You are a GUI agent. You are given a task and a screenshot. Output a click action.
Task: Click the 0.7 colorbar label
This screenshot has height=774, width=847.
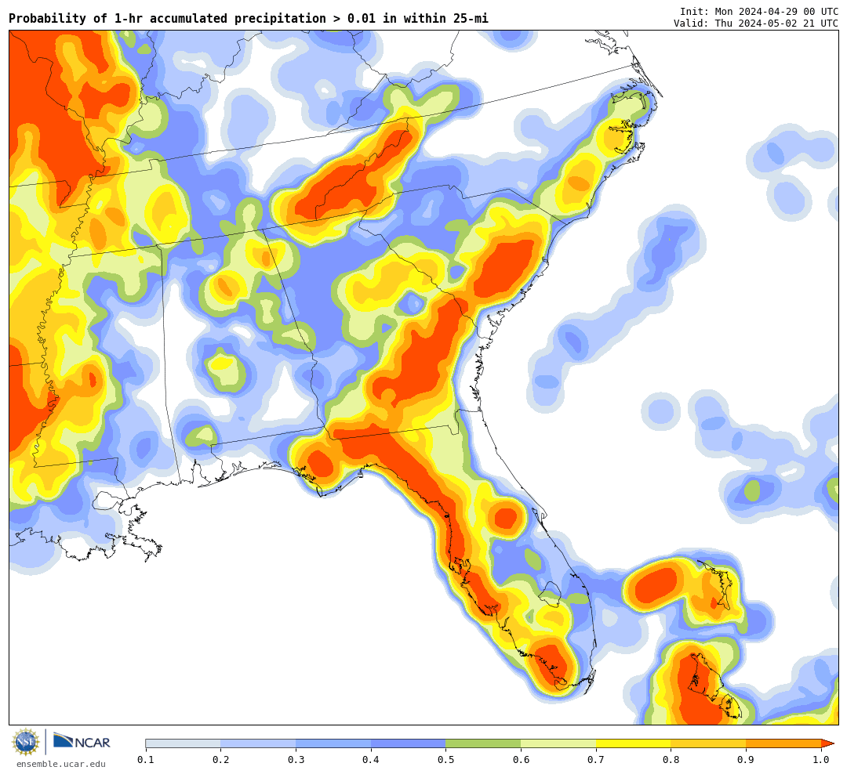(x=596, y=759)
